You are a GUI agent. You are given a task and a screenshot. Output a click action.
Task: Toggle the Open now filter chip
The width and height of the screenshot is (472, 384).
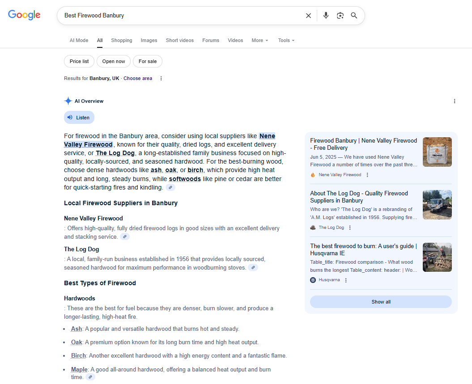pos(114,61)
